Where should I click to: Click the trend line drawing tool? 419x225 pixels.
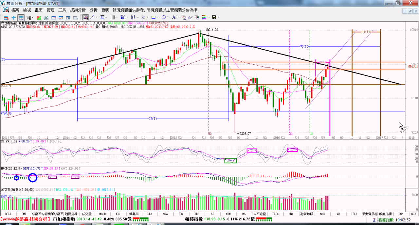coord(92,17)
